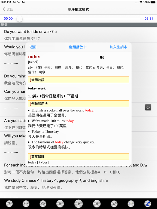Tap the 00:00 elapsed time label
Screen dimensions: 157x209
tap(8, 19)
